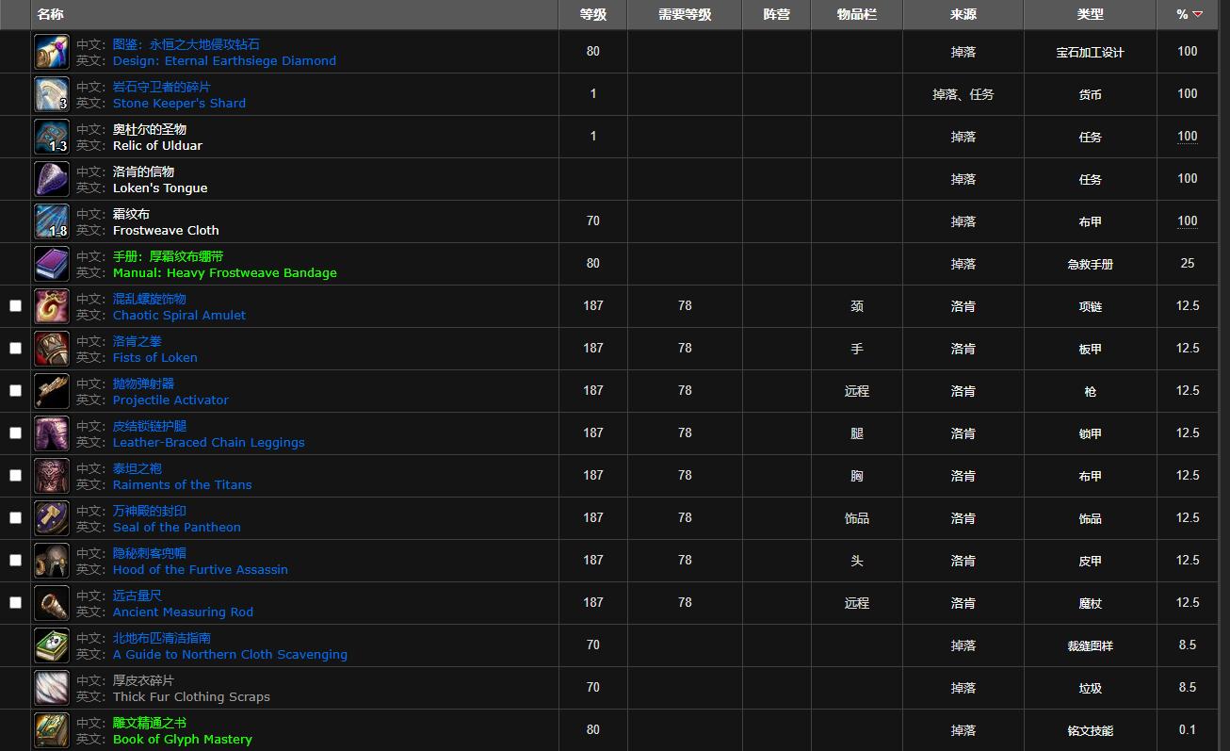
Task: Click the Book of Glyph Mastery icon
Action: pos(52,730)
